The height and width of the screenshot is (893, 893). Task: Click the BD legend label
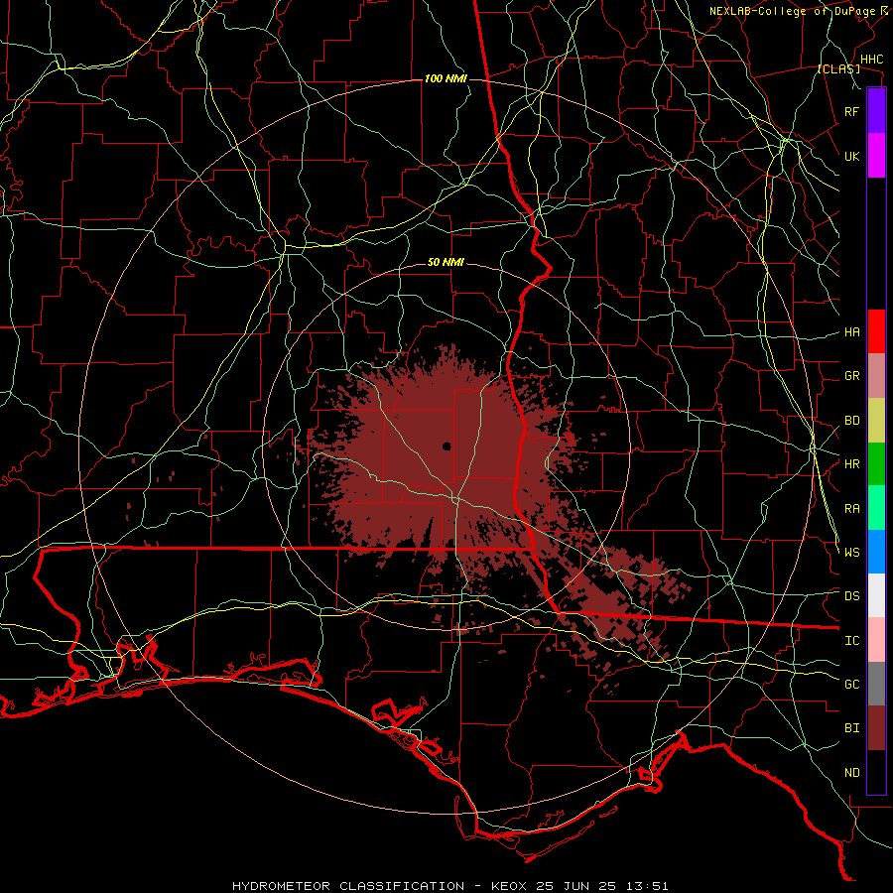tap(851, 421)
